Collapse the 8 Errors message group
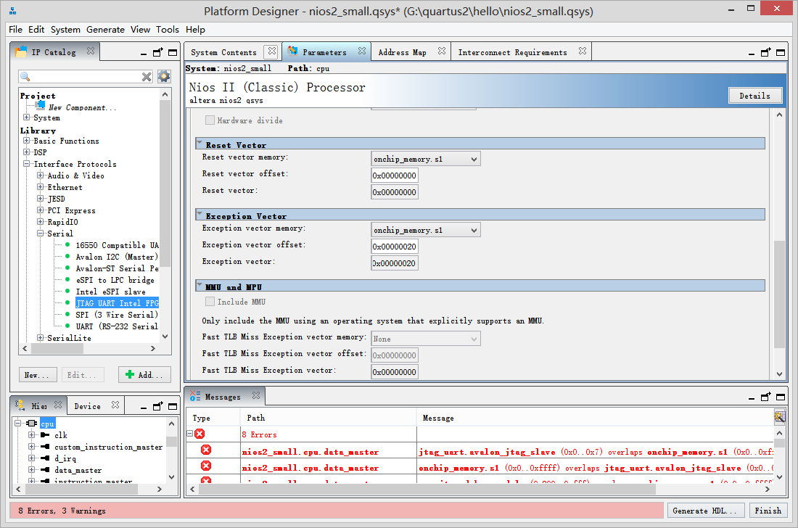798x528 pixels. 190,434
